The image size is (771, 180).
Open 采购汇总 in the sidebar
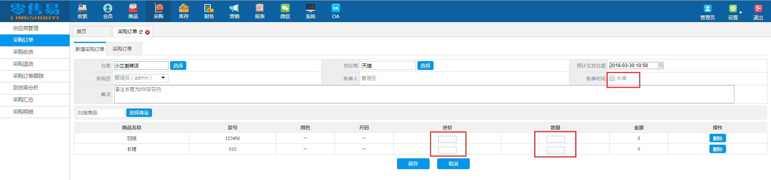(35, 100)
